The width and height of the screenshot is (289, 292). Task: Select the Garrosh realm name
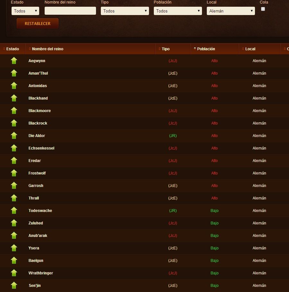point(36,185)
